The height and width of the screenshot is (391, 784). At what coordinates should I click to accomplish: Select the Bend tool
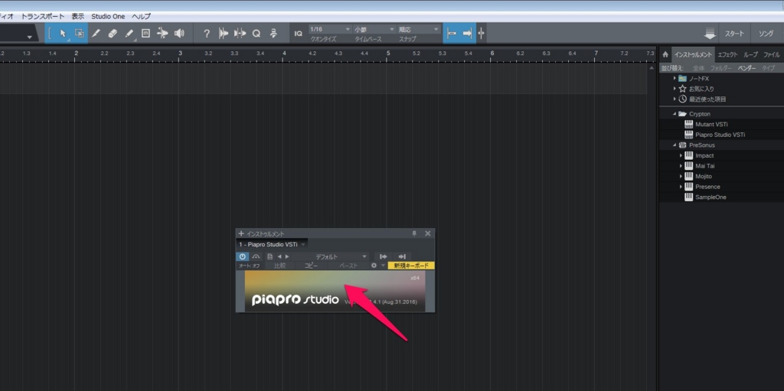[162, 34]
